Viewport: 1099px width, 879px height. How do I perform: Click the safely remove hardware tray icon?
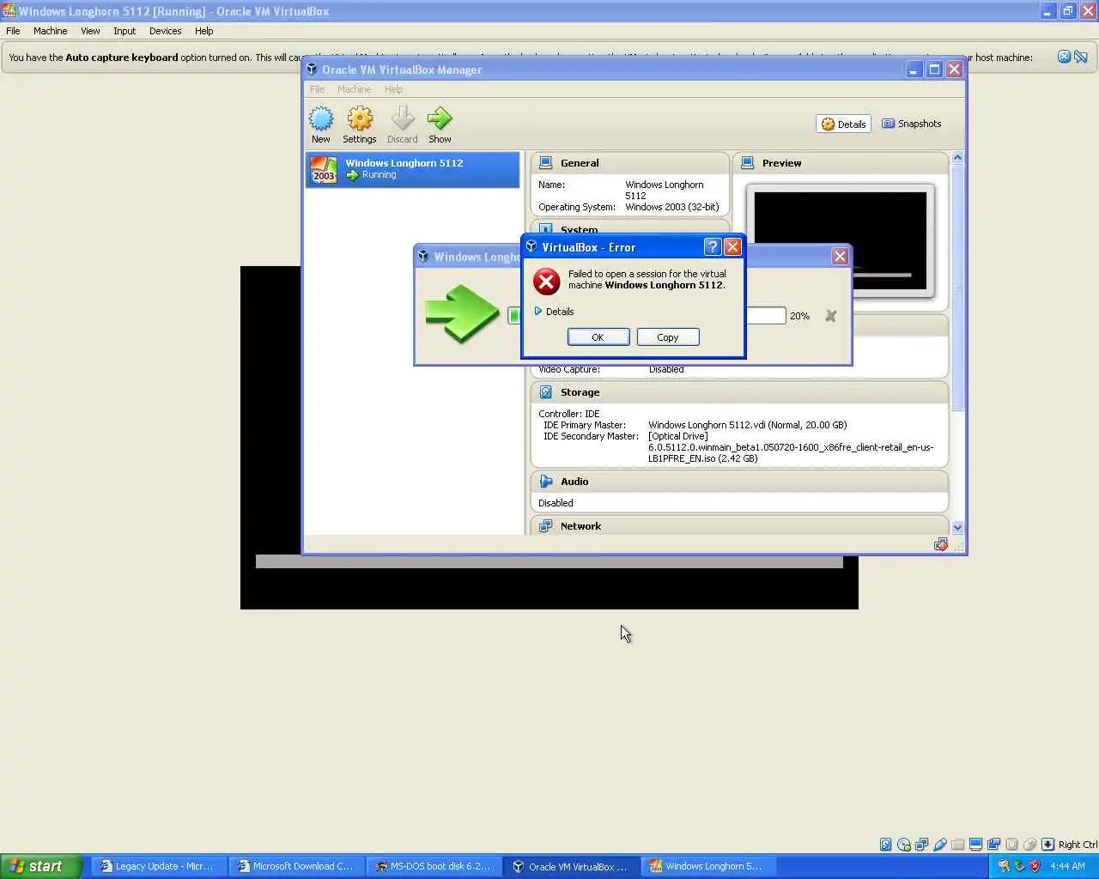pyautogui.click(x=1019, y=866)
